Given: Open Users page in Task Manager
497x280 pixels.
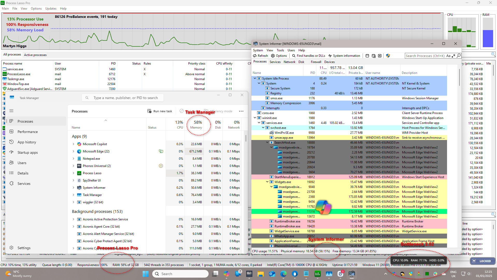Looking at the screenshot, I should 36,163.
